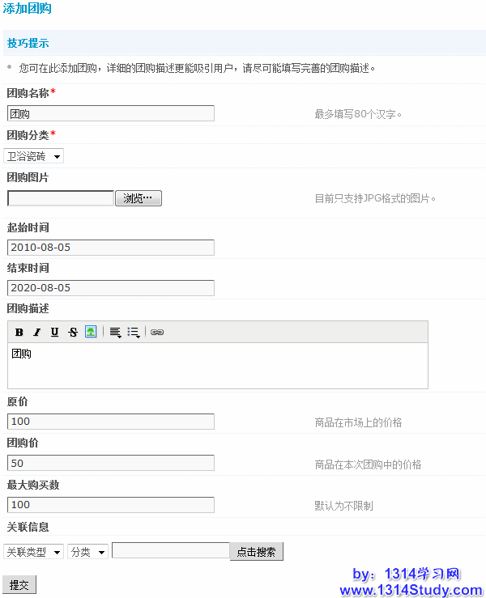Focus the 结束时间 end date field
486x598 pixels.
[111, 288]
